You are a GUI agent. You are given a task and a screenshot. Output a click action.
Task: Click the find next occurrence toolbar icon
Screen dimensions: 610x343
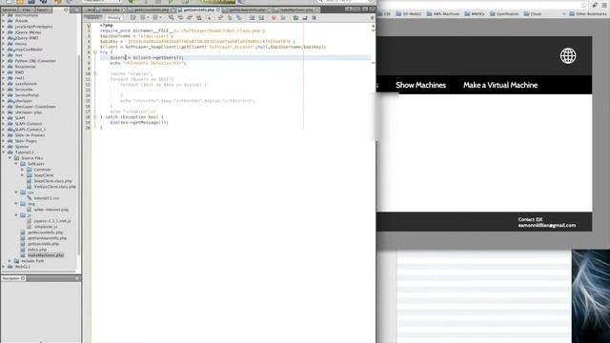(190, 17)
